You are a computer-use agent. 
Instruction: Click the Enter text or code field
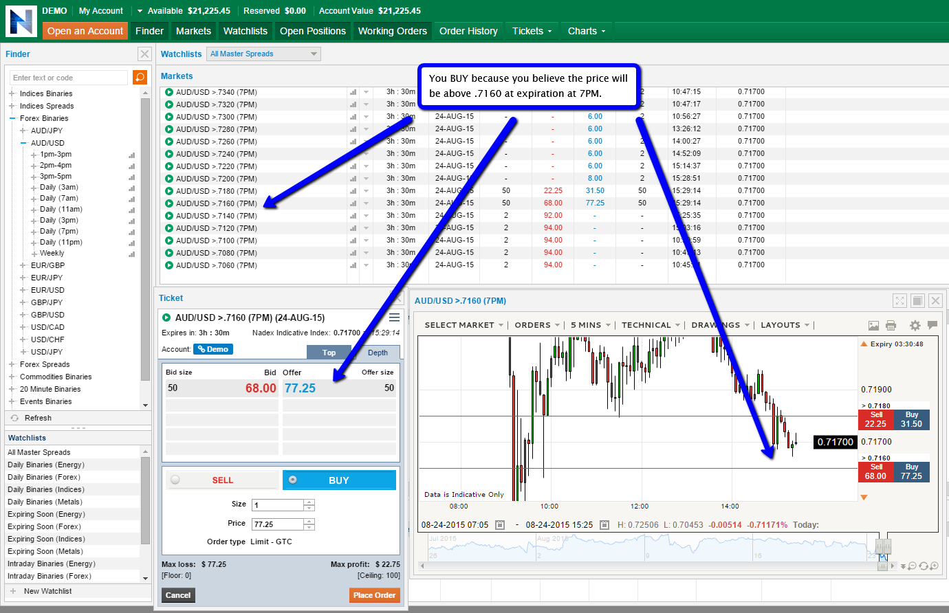pos(69,78)
